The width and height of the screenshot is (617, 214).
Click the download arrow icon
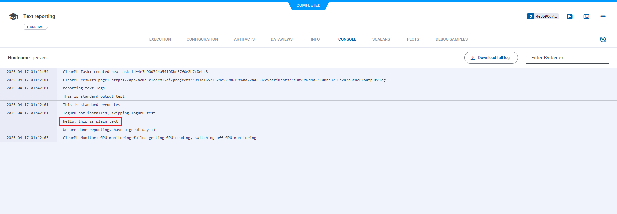pos(473,58)
